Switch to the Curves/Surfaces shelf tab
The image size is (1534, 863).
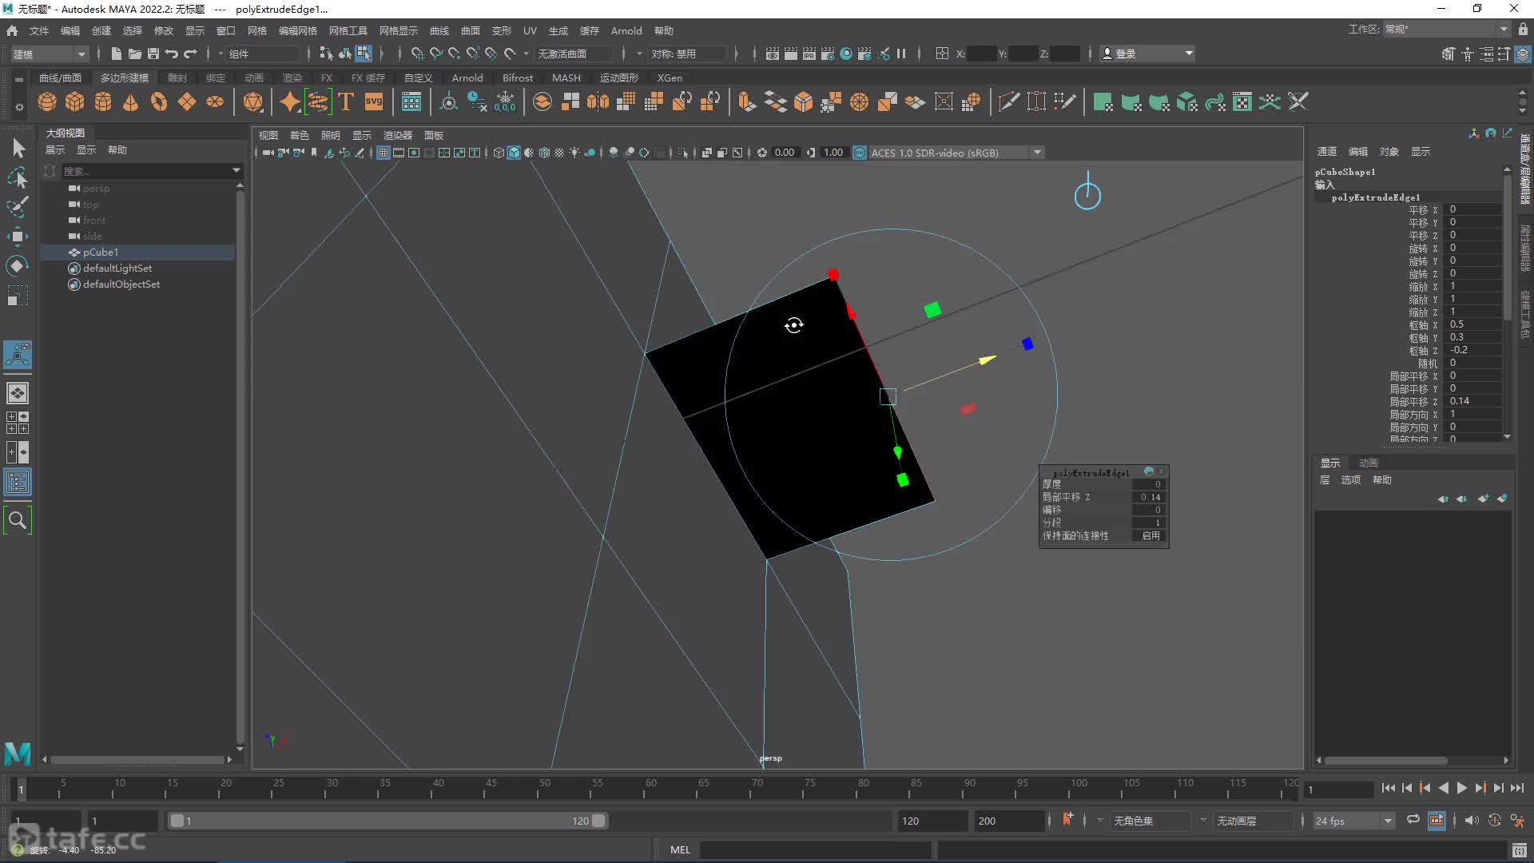point(60,78)
